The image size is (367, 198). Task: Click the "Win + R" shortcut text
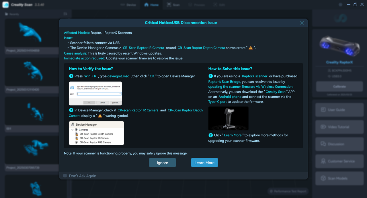point(90,76)
